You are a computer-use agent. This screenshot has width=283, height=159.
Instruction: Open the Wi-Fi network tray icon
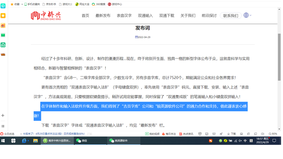236,141
